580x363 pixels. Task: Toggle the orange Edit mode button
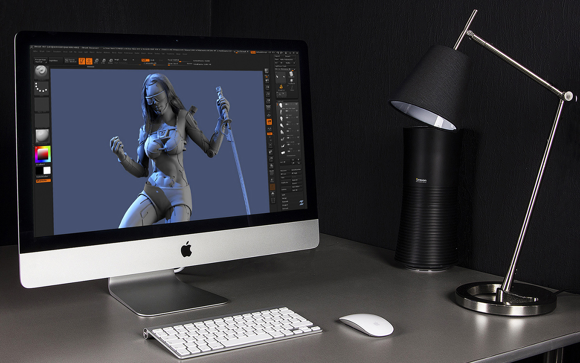point(82,61)
